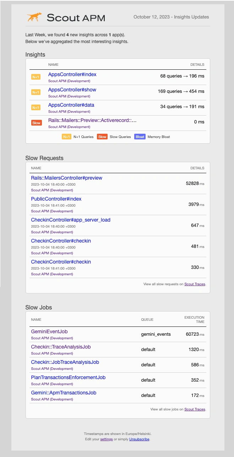Open the Gemini::ApmTransactionsJob link
Image resolution: width=234 pixels, height=457 pixels.
(64, 393)
